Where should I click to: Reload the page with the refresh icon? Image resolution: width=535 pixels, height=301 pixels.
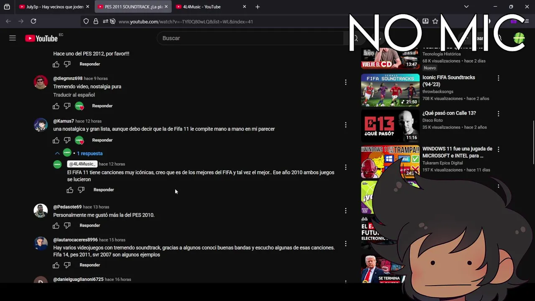click(x=33, y=21)
